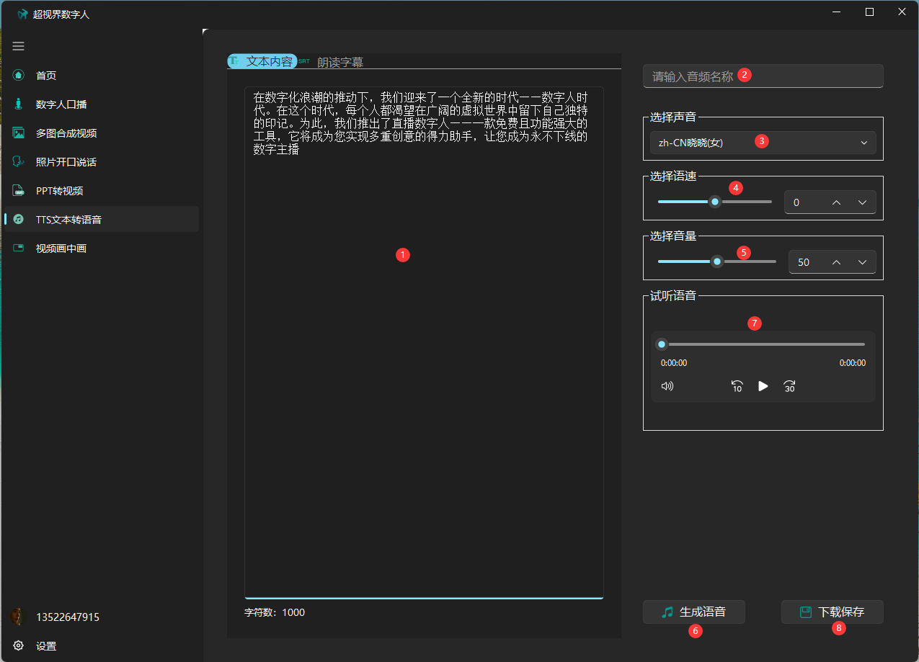Go to 多图合成视频 section
The height and width of the screenshot is (662, 919).
click(66, 133)
